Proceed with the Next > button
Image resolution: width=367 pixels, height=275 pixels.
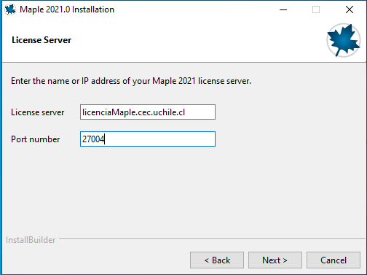(275, 260)
